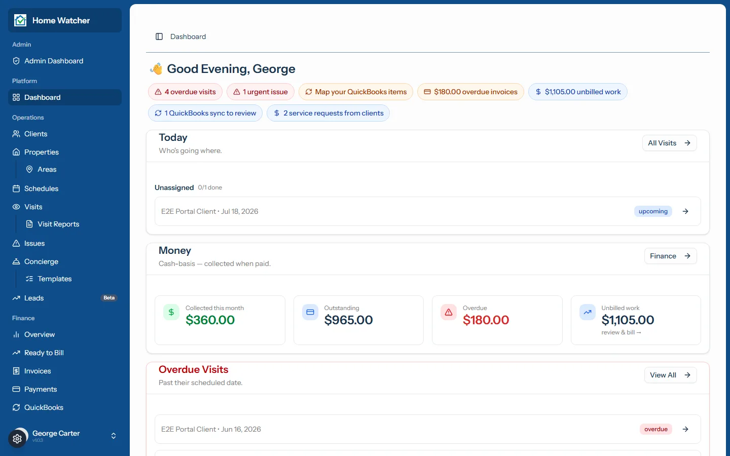Open the Clients menu item

(65, 134)
